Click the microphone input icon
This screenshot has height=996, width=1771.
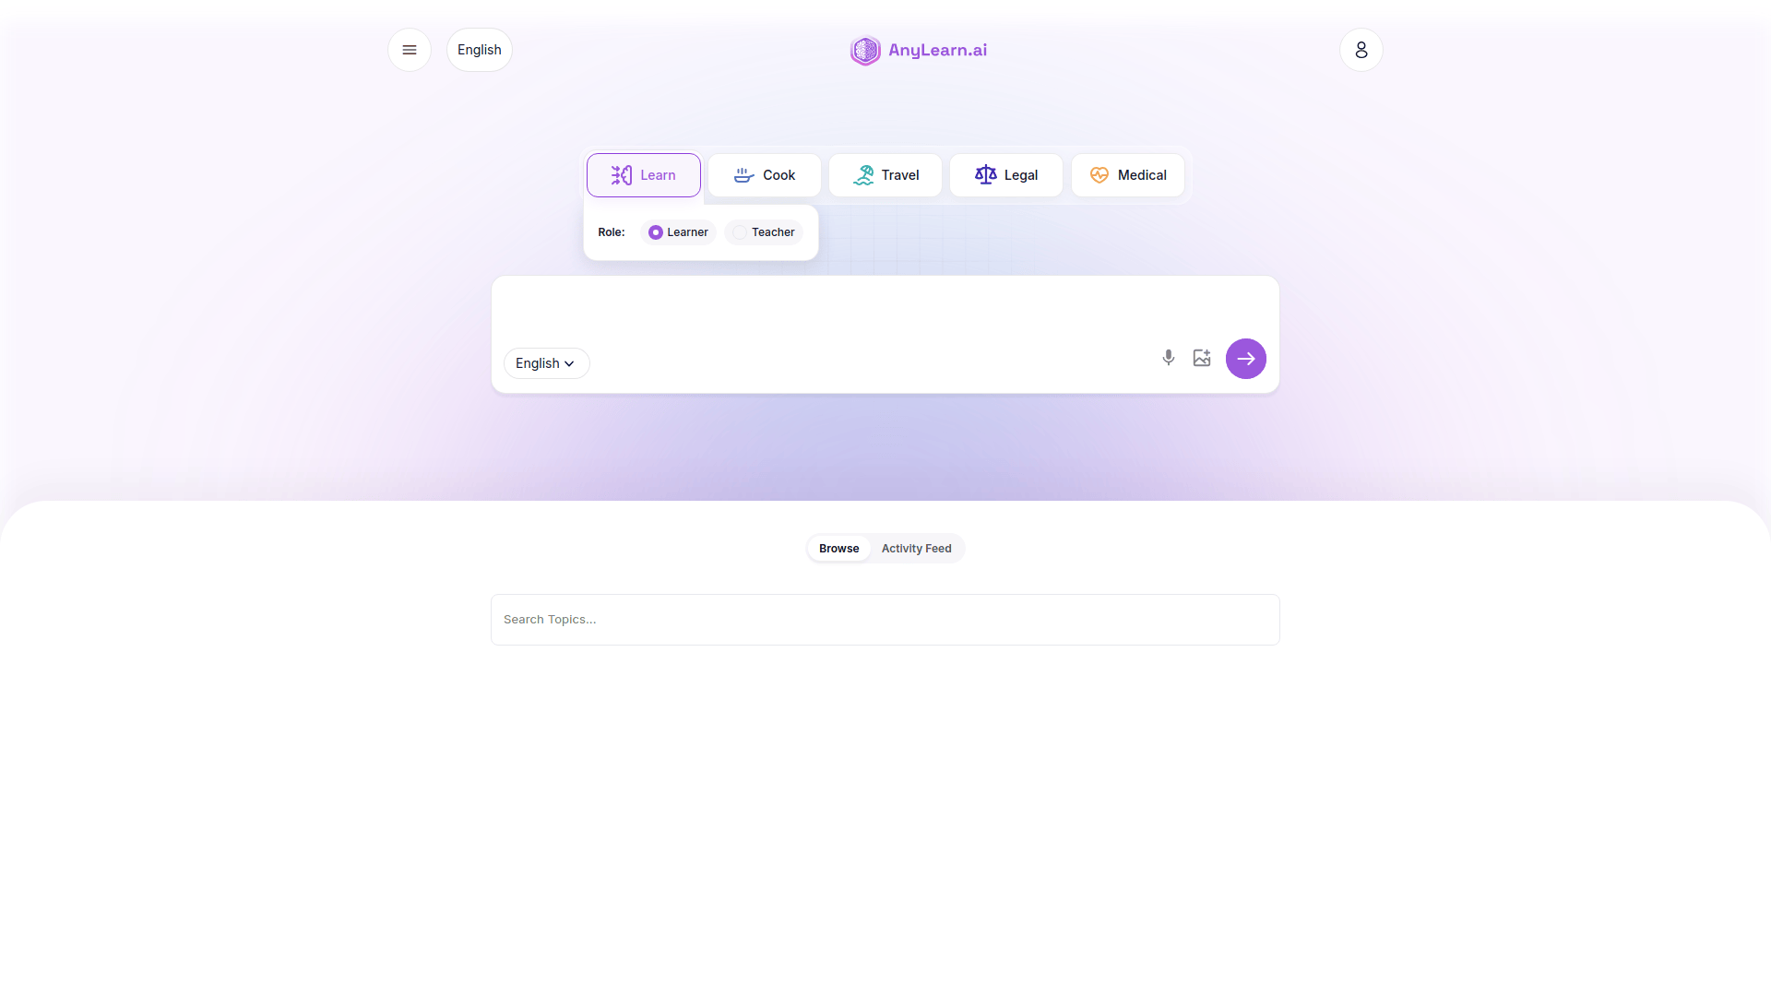pyautogui.click(x=1168, y=356)
